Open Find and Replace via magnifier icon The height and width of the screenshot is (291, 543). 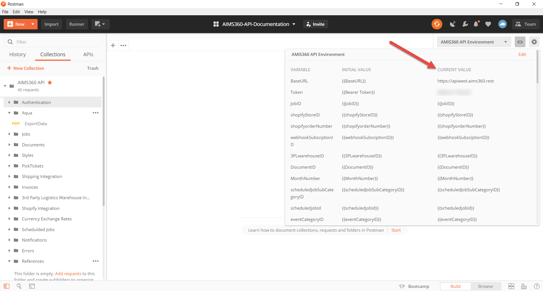[19, 286]
